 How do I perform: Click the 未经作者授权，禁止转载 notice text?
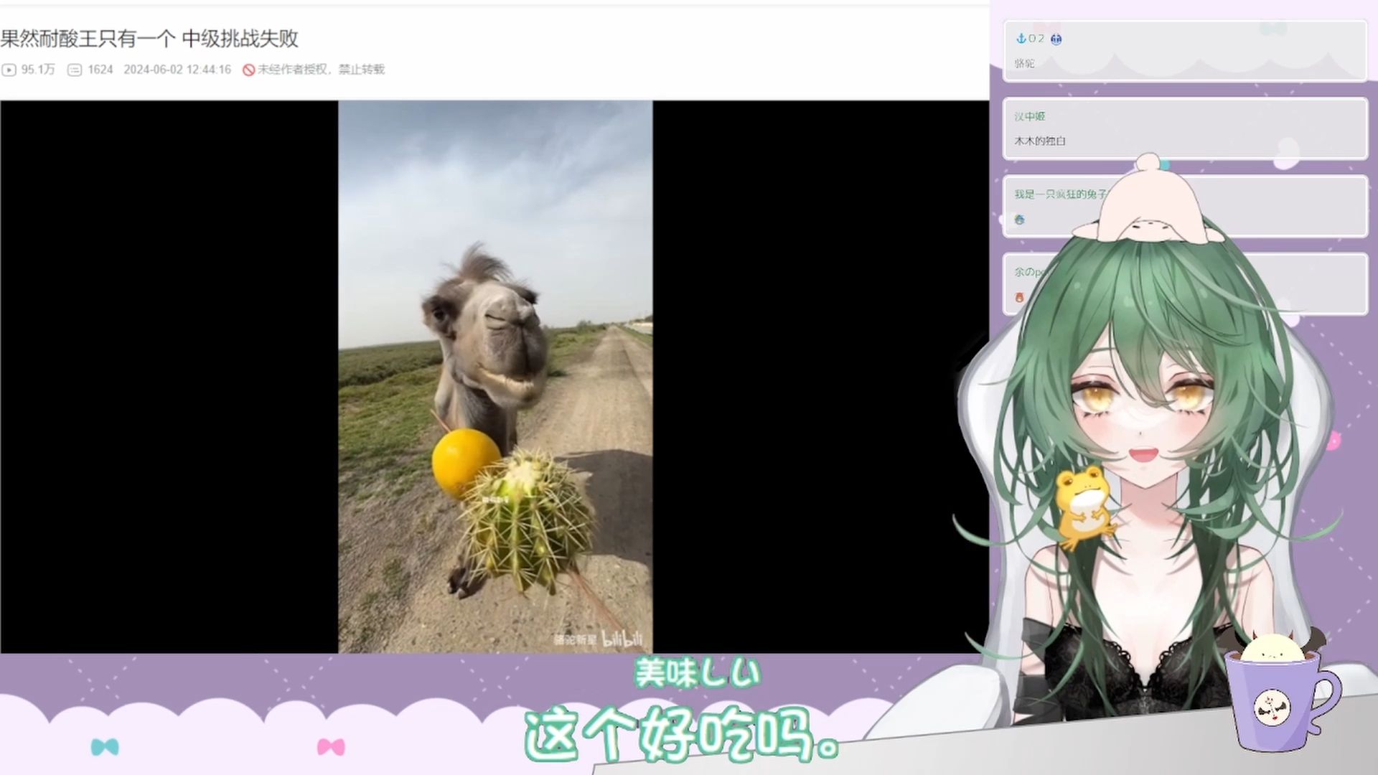point(321,70)
